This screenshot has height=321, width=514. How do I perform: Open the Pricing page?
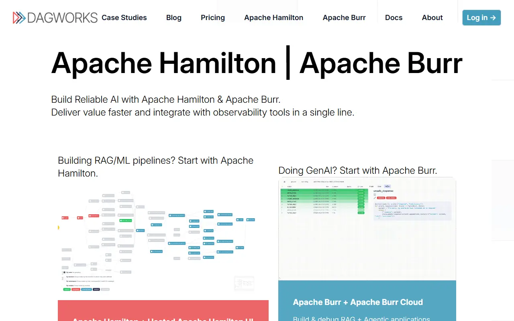(x=213, y=18)
